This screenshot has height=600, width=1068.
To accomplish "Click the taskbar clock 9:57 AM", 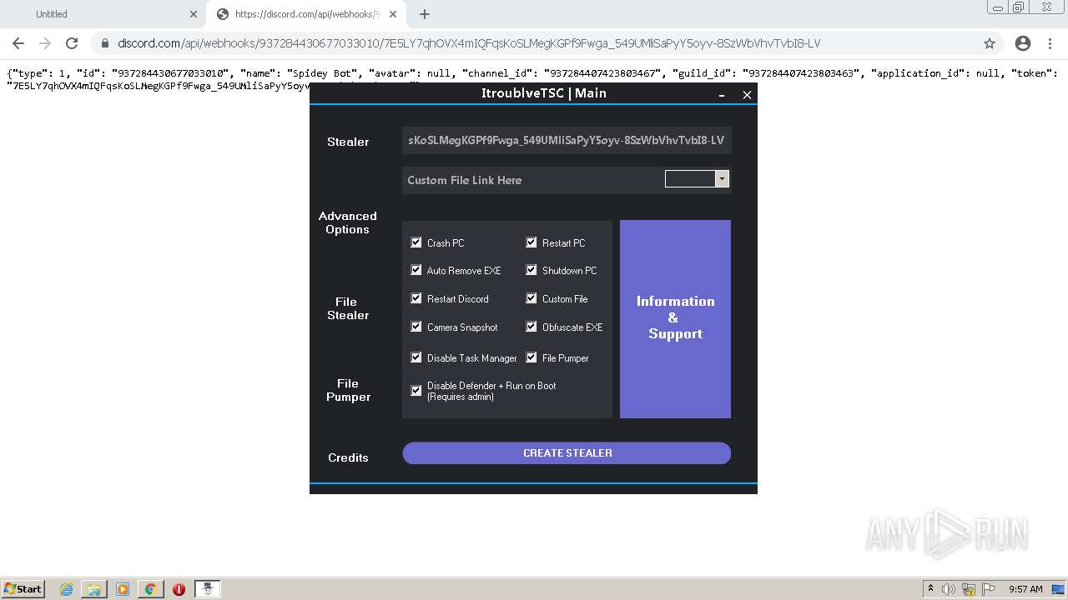I will click(1025, 589).
